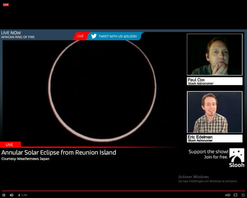Click the red LIVE tag beside Twitter banner
247x198 pixels.
click(x=80, y=36)
